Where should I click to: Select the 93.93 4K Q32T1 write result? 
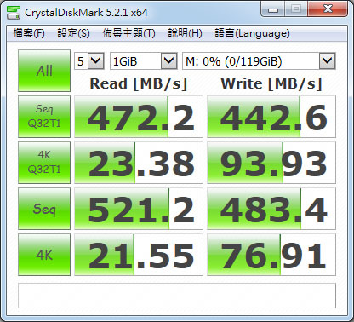271,163
